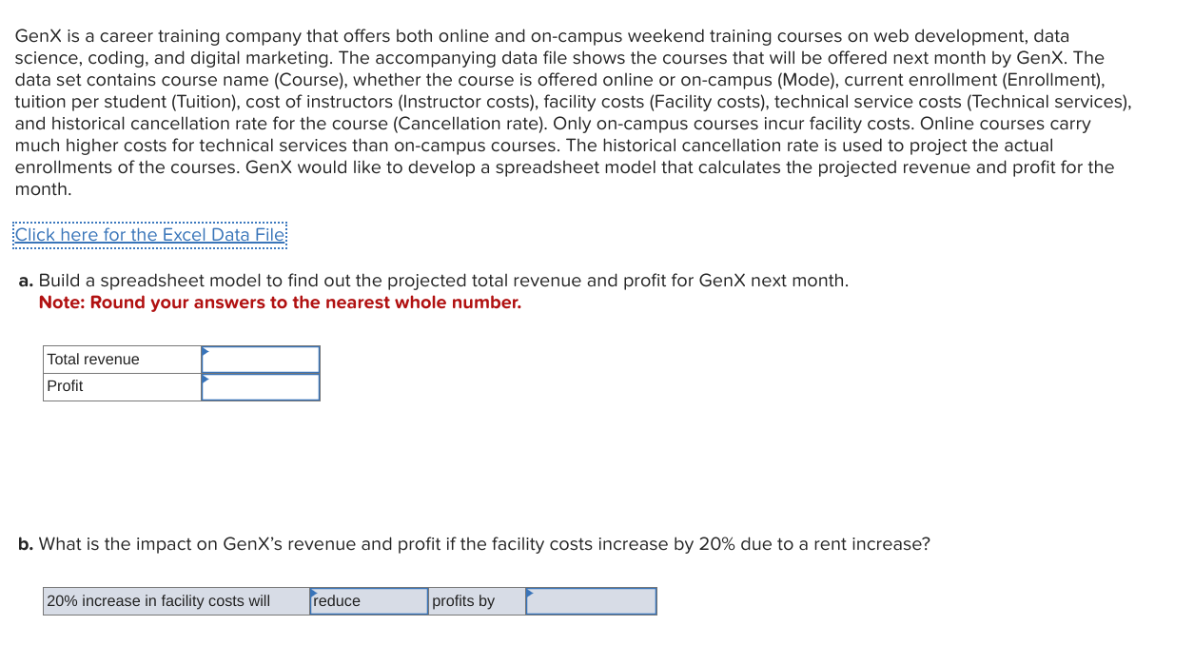This screenshot has height=645, width=1194.
Task: Click the flag marker on the profits by field
Action: click(x=531, y=593)
